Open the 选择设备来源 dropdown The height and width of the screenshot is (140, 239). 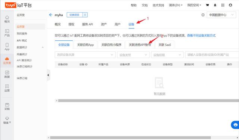tap(85, 55)
